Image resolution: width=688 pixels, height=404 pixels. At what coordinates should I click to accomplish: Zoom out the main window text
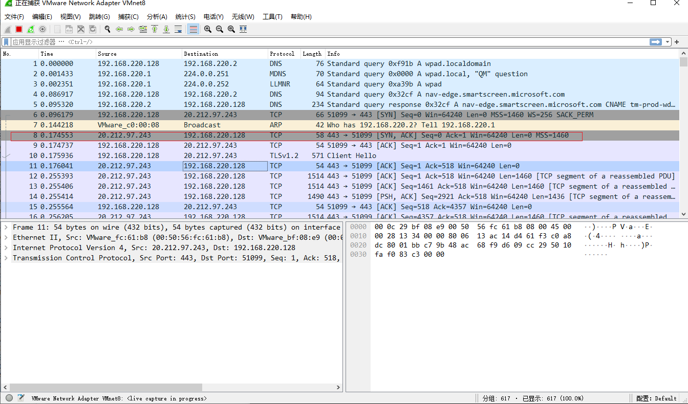pyautogui.click(x=220, y=29)
